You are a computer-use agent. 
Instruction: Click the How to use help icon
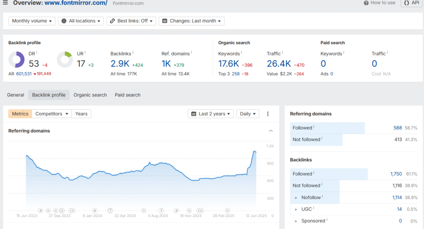(366, 3)
